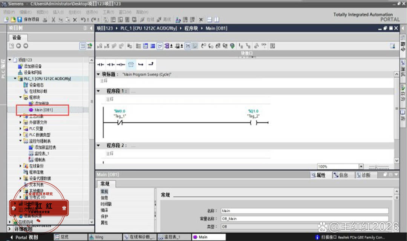Select 保护 in properties list
This screenshot has width=407, height=241.
point(104,217)
